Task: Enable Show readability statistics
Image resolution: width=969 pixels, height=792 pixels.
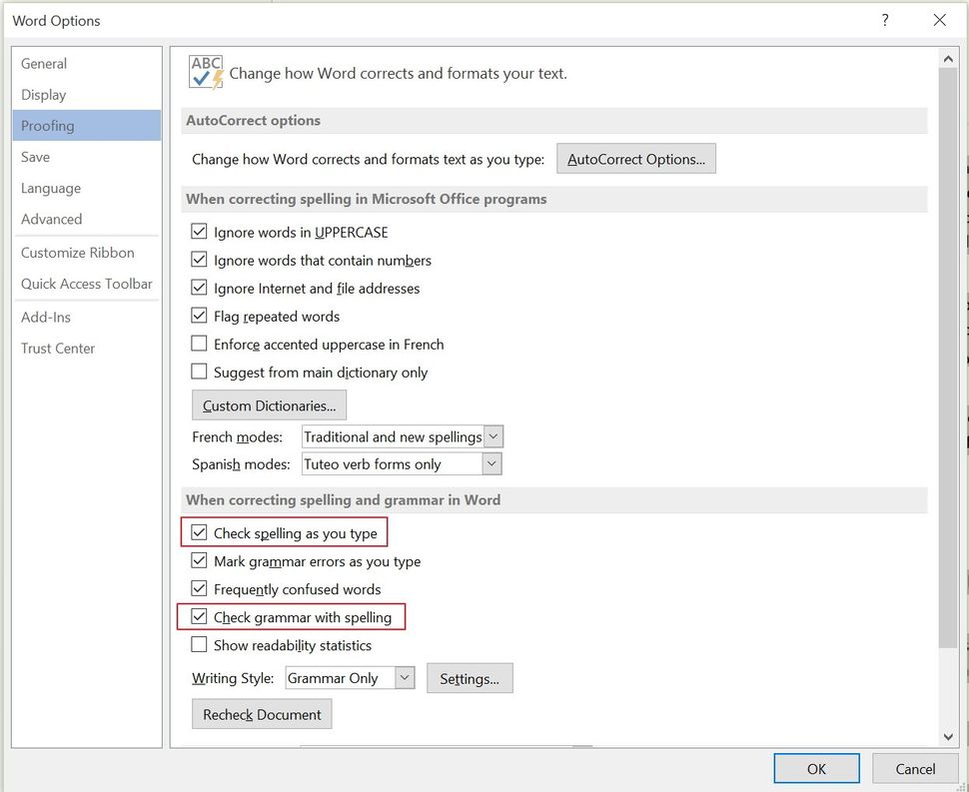Action: click(199, 644)
